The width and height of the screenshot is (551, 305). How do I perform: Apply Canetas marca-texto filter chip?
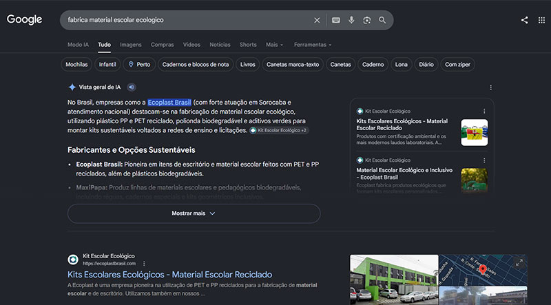(x=293, y=64)
